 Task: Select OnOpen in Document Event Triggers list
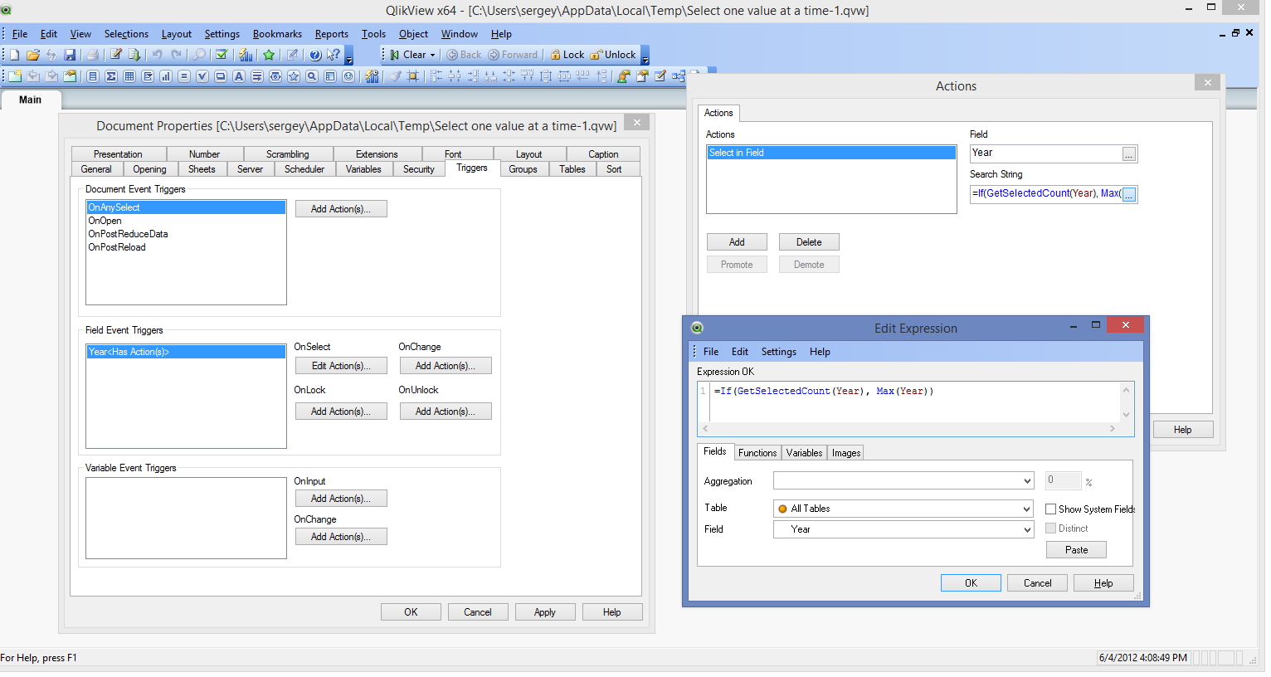pyautogui.click(x=105, y=221)
